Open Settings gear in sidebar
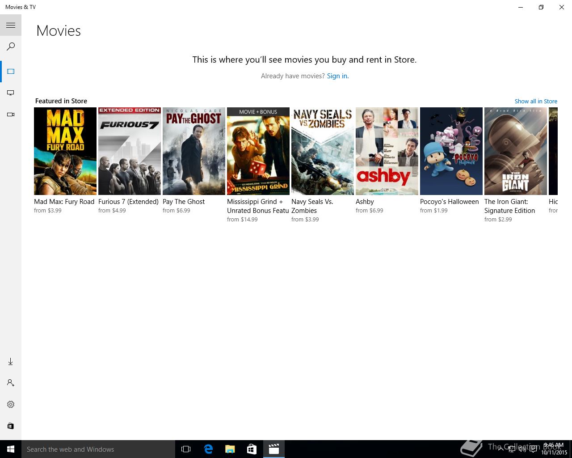 pyautogui.click(x=11, y=404)
